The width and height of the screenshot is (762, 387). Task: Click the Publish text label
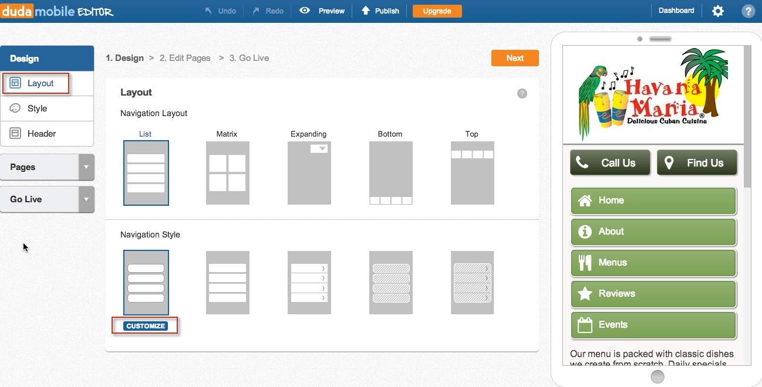pos(387,11)
